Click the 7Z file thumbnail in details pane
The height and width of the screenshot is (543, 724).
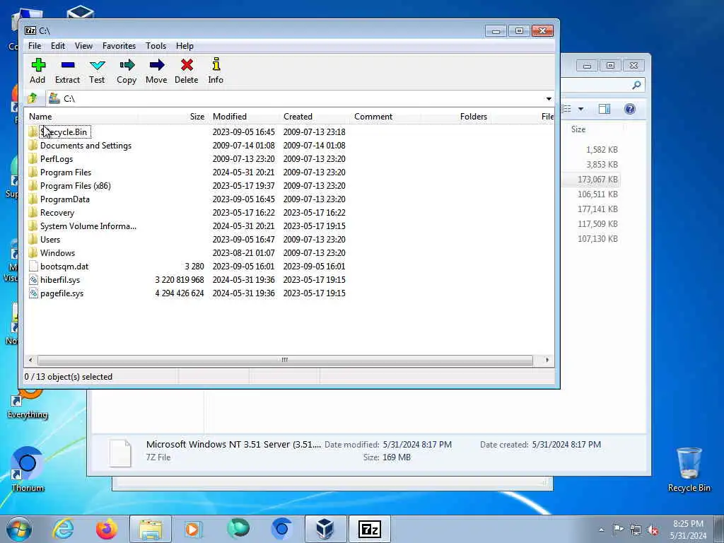tap(120, 452)
